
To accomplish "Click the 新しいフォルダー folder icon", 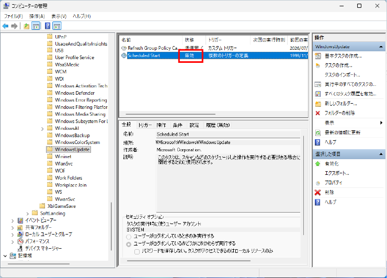I will 318,104.
